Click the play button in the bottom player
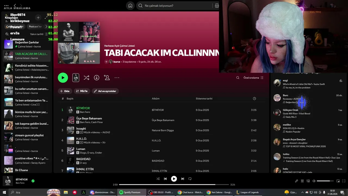 click(174, 179)
